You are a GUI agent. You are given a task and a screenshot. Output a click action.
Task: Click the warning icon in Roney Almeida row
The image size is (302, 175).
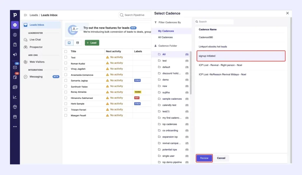point(107,92)
